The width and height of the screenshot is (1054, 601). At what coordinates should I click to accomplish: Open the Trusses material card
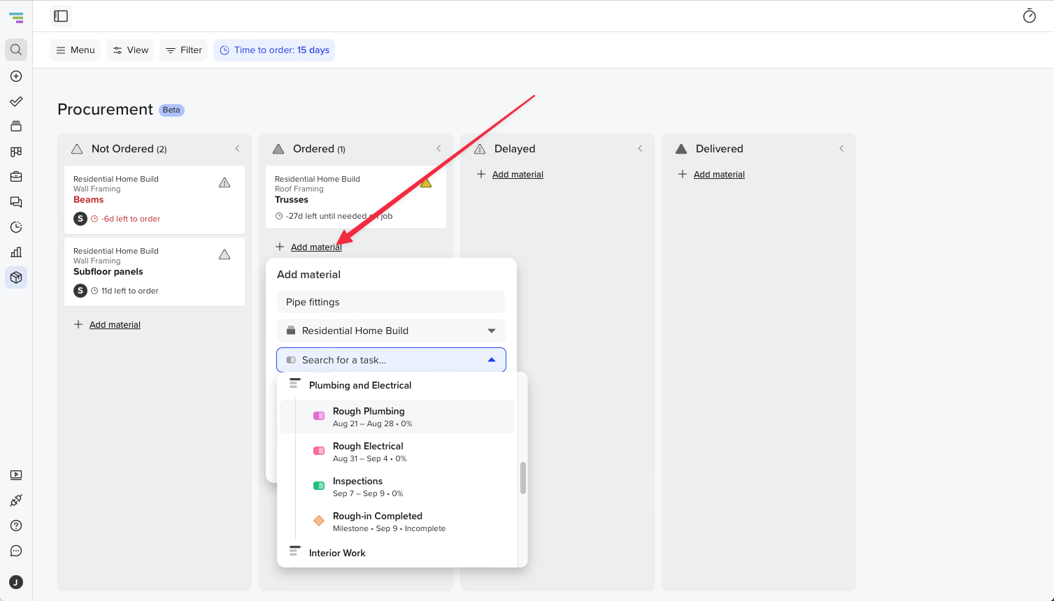pyautogui.click(x=356, y=197)
